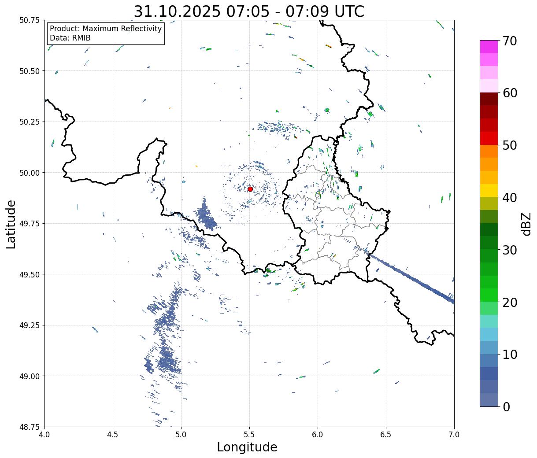Click the yellow 40 dBZ colorbar segment
Image resolution: width=537 pixels, height=458 pixels.
pos(489,190)
